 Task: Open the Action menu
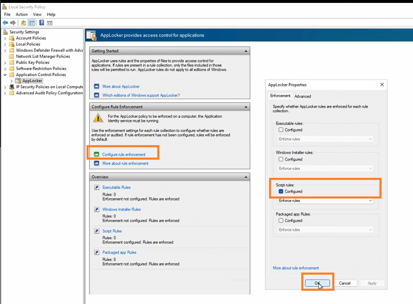22,14
